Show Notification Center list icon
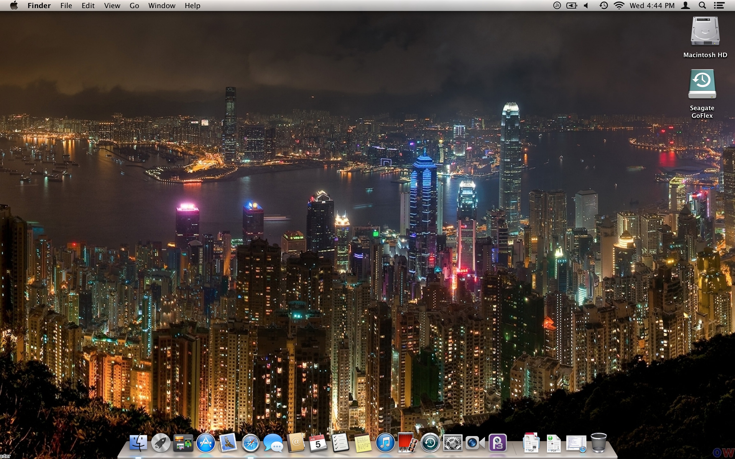Viewport: 735px width, 459px height. [x=719, y=5]
